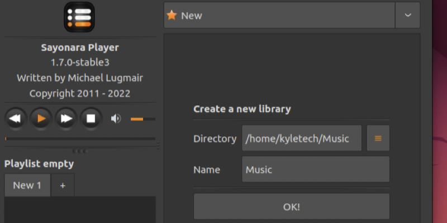
Task: Click the Sayonara Player logo icon
Action: tap(80, 17)
